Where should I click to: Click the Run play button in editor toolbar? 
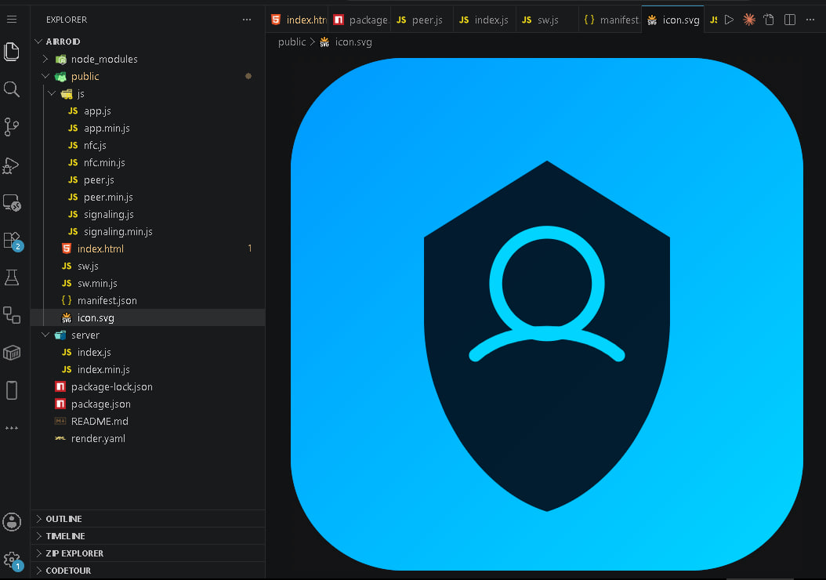[729, 20]
